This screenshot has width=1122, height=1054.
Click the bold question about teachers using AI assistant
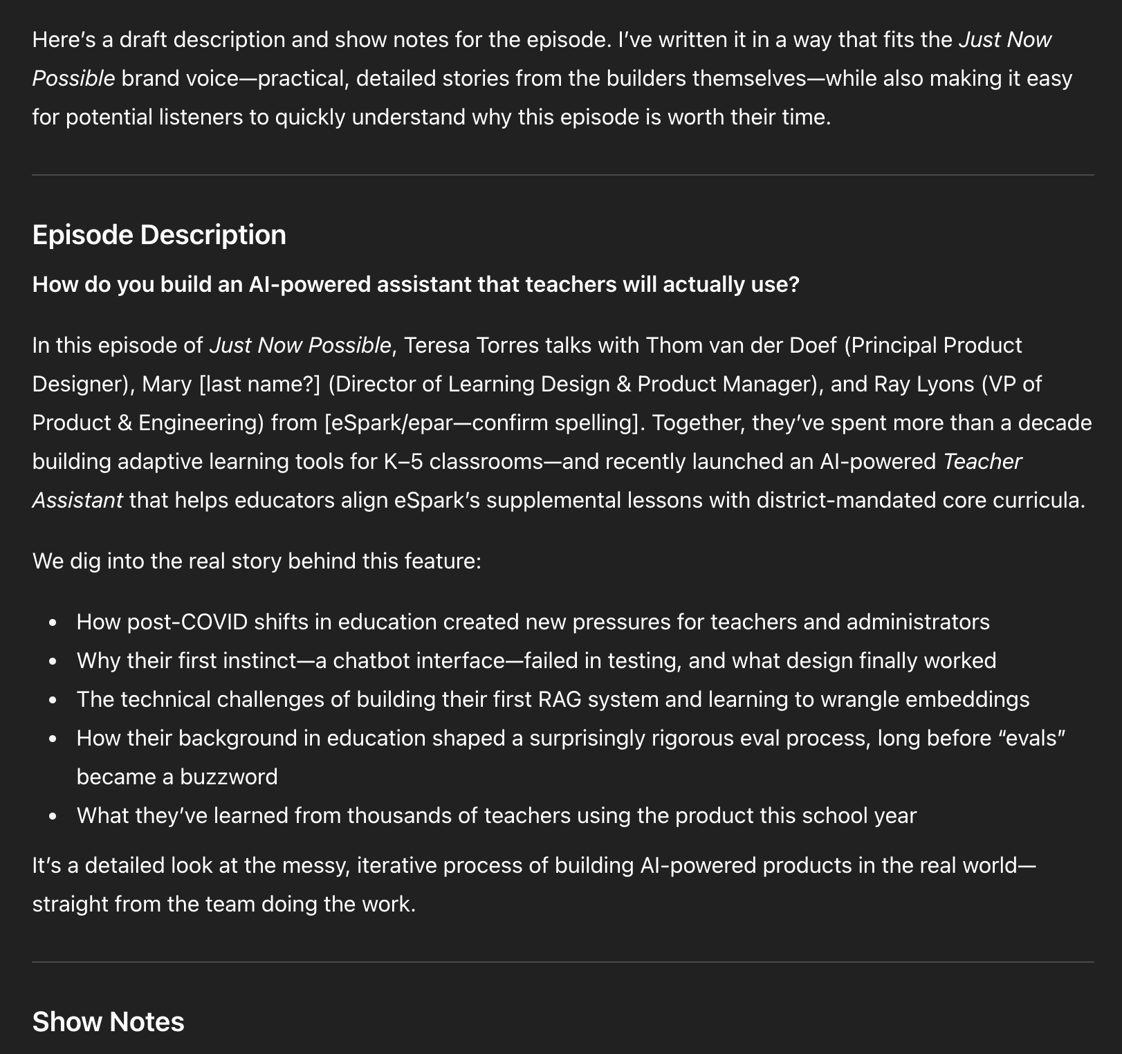point(415,284)
